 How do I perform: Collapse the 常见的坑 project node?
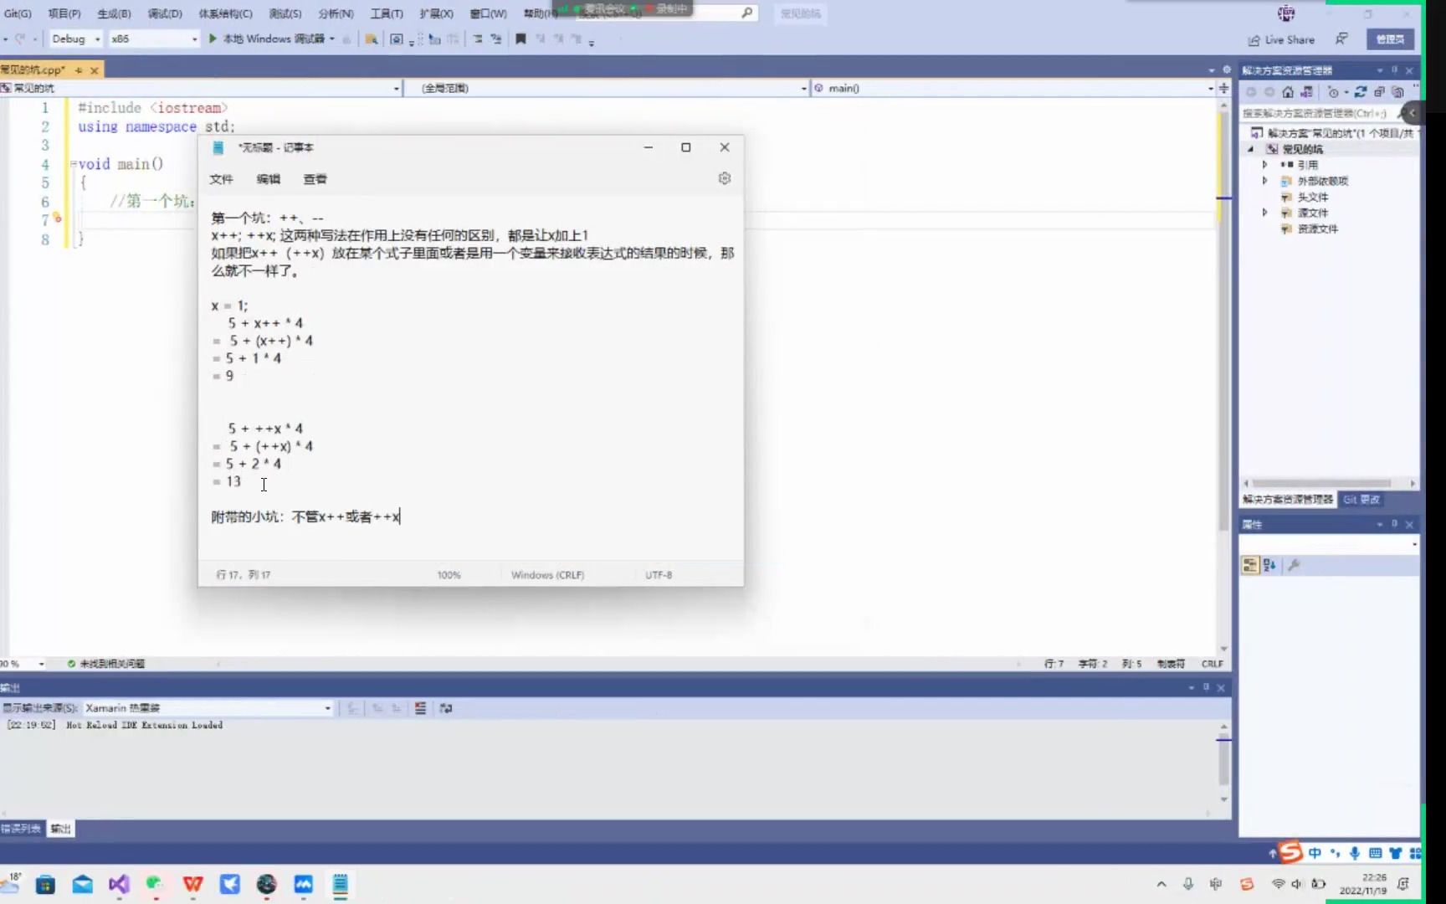point(1250,148)
